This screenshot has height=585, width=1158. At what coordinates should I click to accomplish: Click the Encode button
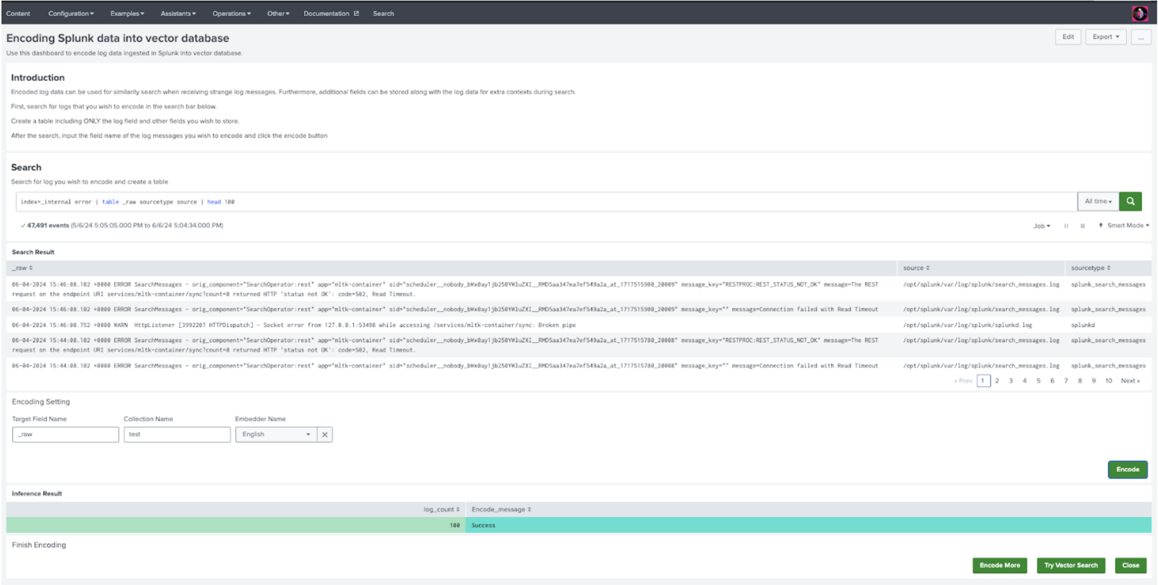[x=1127, y=470]
